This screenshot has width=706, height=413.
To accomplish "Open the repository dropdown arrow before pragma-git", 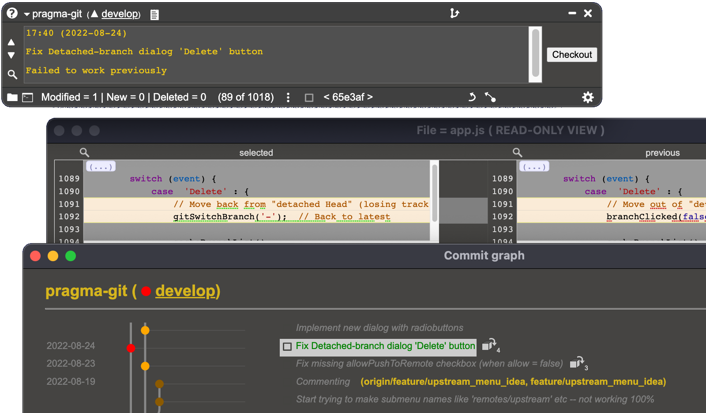I will pos(27,15).
